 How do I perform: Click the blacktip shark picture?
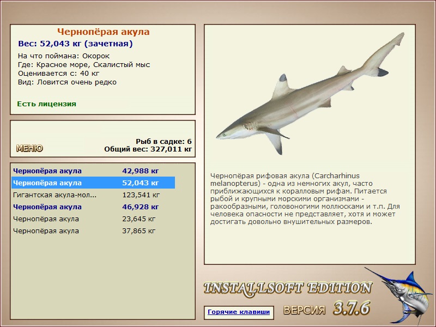click(x=310, y=93)
